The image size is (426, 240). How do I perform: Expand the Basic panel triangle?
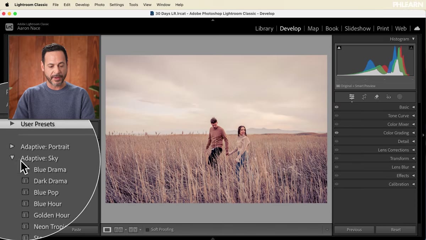click(413, 107)
